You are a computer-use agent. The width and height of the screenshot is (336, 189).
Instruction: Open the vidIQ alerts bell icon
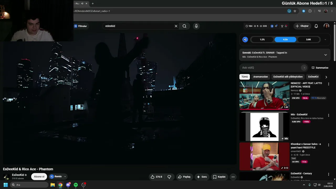(x=286, y=26)
